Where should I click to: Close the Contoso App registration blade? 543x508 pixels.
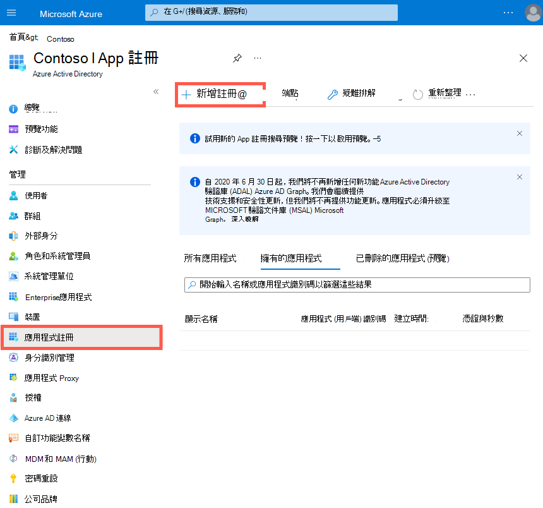click(x=523, y=58)
